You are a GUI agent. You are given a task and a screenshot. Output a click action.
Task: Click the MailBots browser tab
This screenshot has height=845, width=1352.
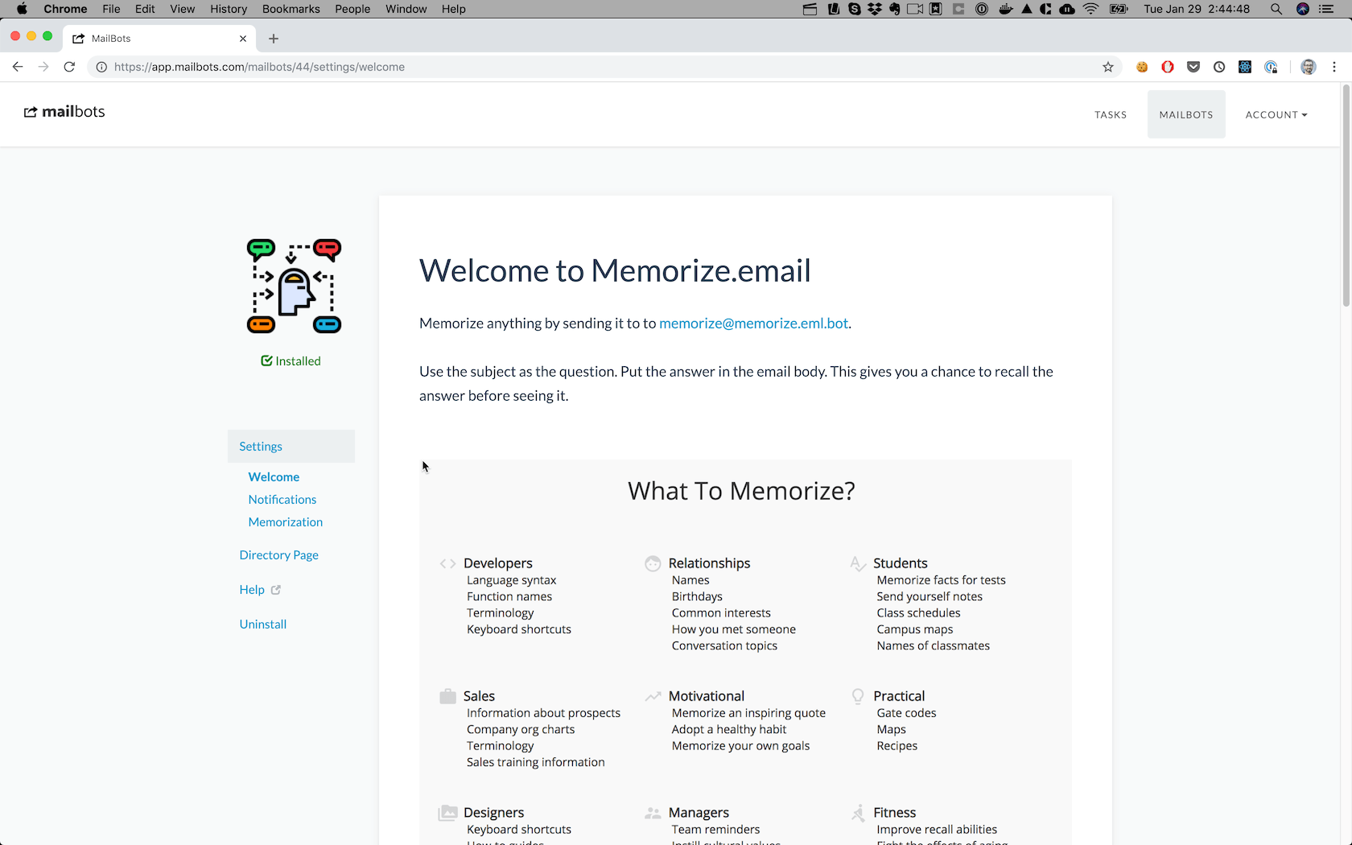click(159, 39)
